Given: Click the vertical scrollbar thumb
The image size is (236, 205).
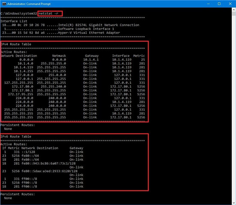Looking at the screenshot, I should point(233,14).
